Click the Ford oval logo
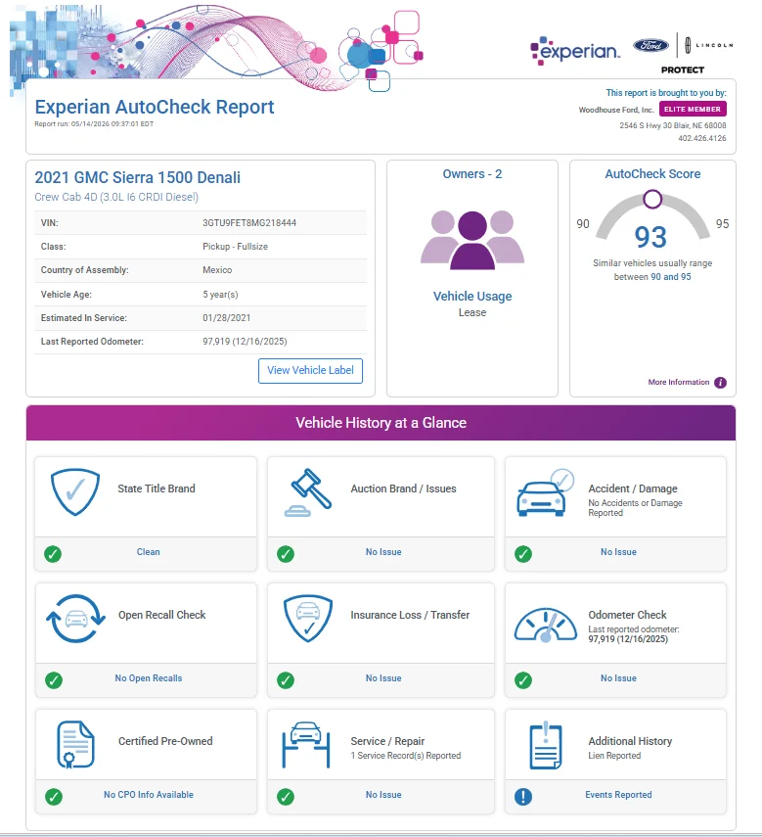This screenshot has height=837, width=762. pyautogui.click(x=651, y=45)
